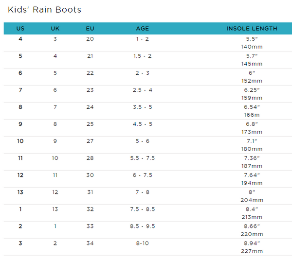Click the 145mm insole value
292x260 pixels.
(x=252, y=64)
